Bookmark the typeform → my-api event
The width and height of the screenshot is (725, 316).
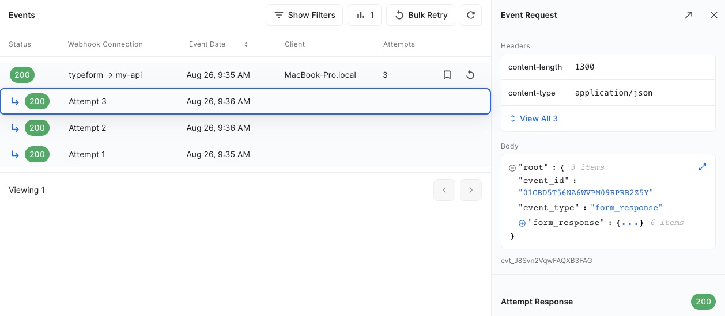tap(447, 75)
